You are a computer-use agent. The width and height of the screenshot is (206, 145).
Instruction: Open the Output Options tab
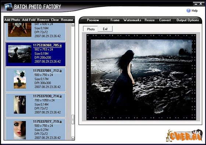(188, 20)
